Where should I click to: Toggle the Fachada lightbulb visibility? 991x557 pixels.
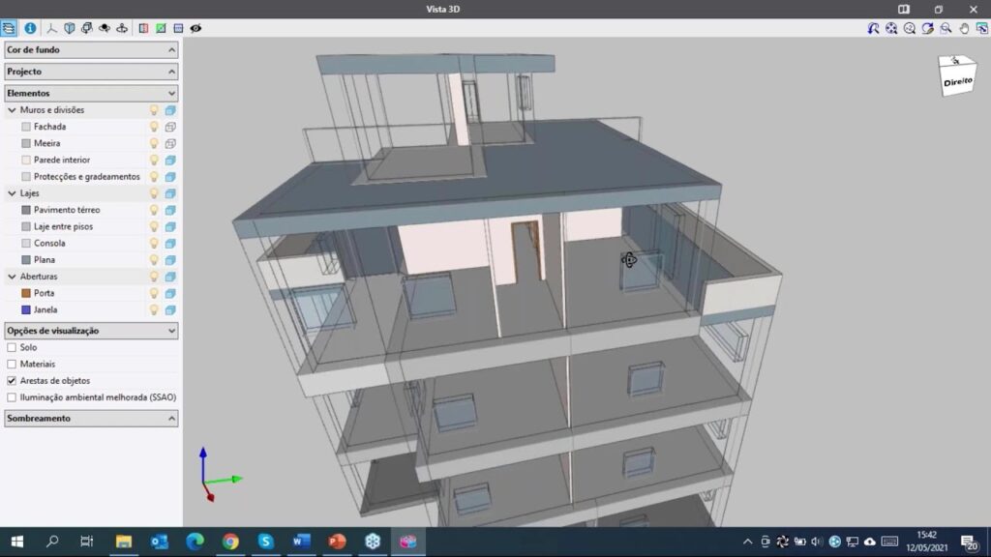point(153,127)
